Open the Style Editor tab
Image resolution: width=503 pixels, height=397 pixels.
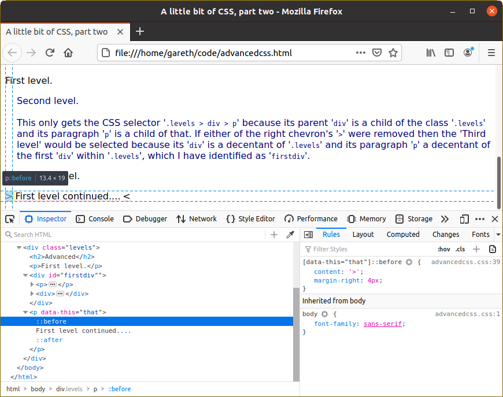(250, 219)
